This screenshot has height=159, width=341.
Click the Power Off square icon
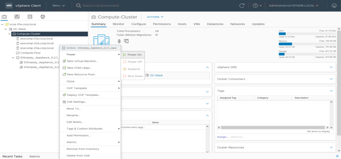click(125, 62)
